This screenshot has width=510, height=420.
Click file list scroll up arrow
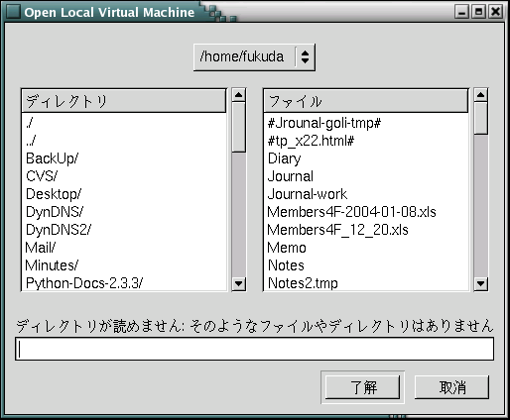(480, 95)
